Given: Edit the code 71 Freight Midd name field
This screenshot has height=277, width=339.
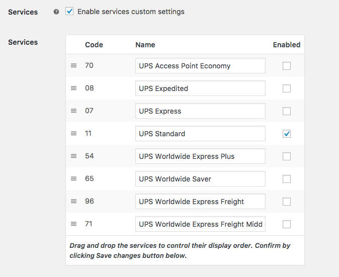Looking at the screenshot, I should click(x=200, y=224).
